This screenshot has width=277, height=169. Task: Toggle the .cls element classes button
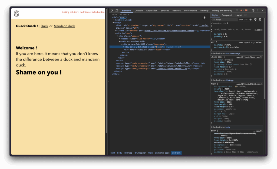(x=246, y=20)
